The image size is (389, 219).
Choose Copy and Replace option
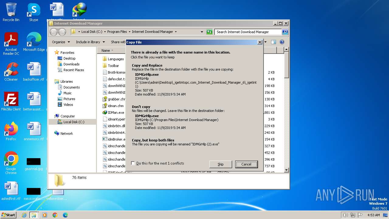click(194, 80)
